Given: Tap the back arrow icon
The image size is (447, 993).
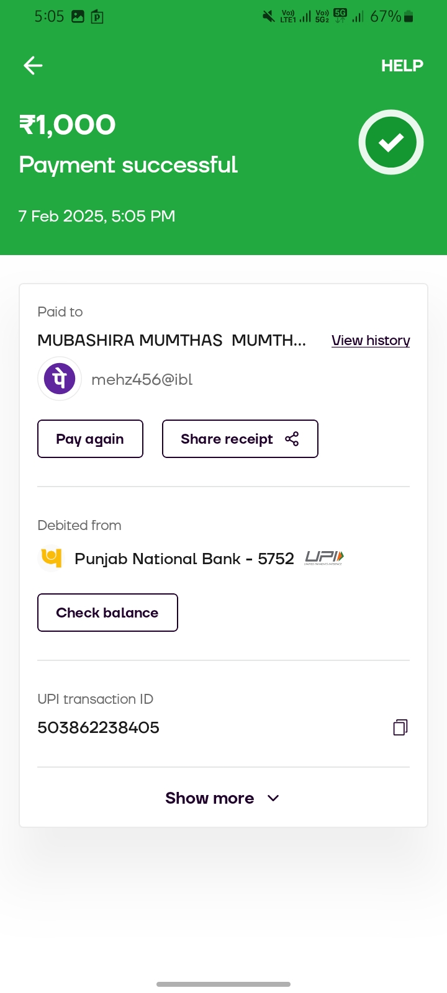Looking at the screenshot, I should [33, 65].
